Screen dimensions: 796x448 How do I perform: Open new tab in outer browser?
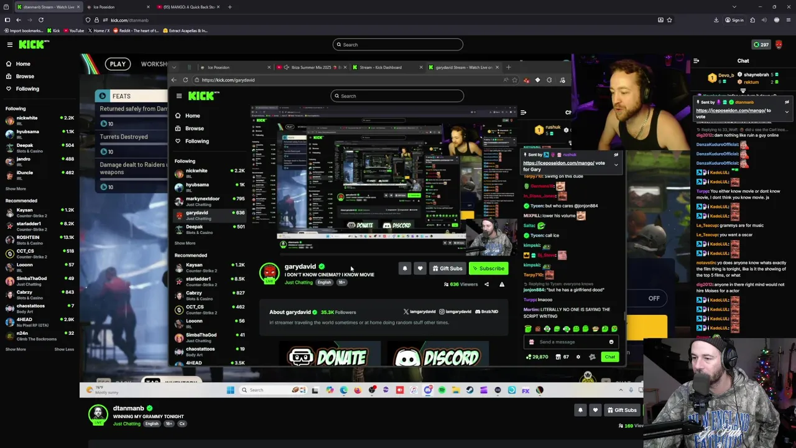click(x=229, y=7)
